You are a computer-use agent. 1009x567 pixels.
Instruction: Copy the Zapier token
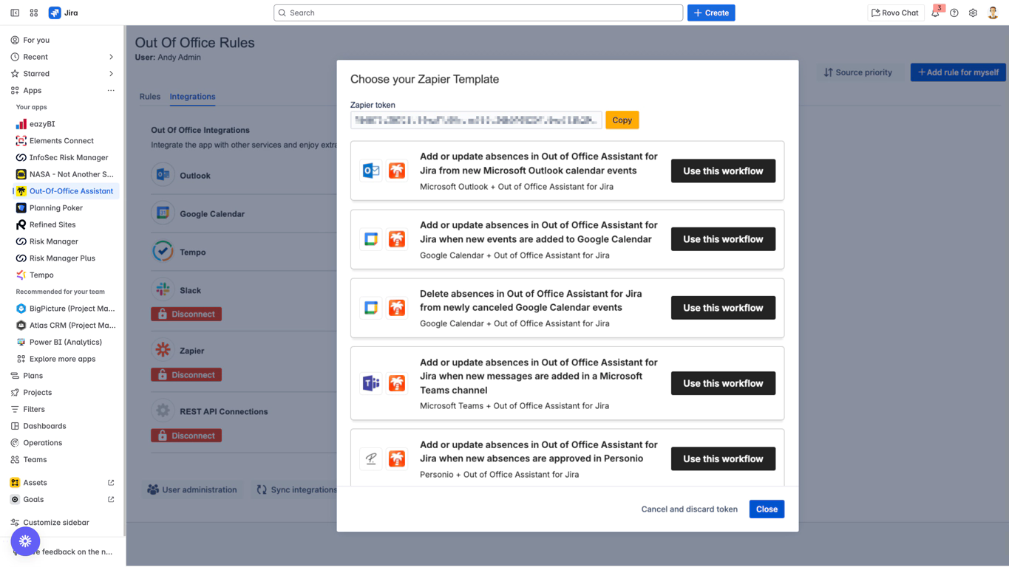622,120
